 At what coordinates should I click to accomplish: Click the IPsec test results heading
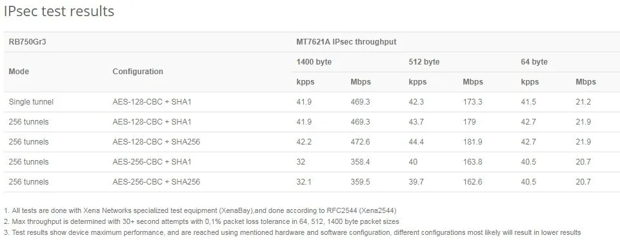point(59,12)
